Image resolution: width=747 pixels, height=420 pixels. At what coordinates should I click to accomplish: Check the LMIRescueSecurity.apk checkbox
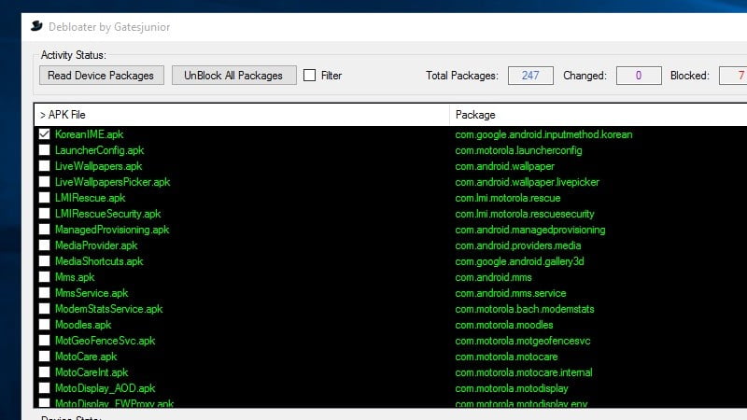(44, 214)
